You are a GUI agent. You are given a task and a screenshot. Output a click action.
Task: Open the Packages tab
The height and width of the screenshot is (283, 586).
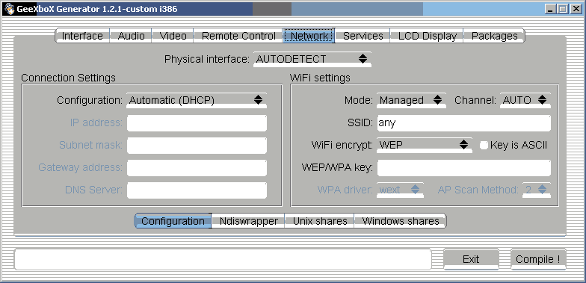[x=495, y=36]
